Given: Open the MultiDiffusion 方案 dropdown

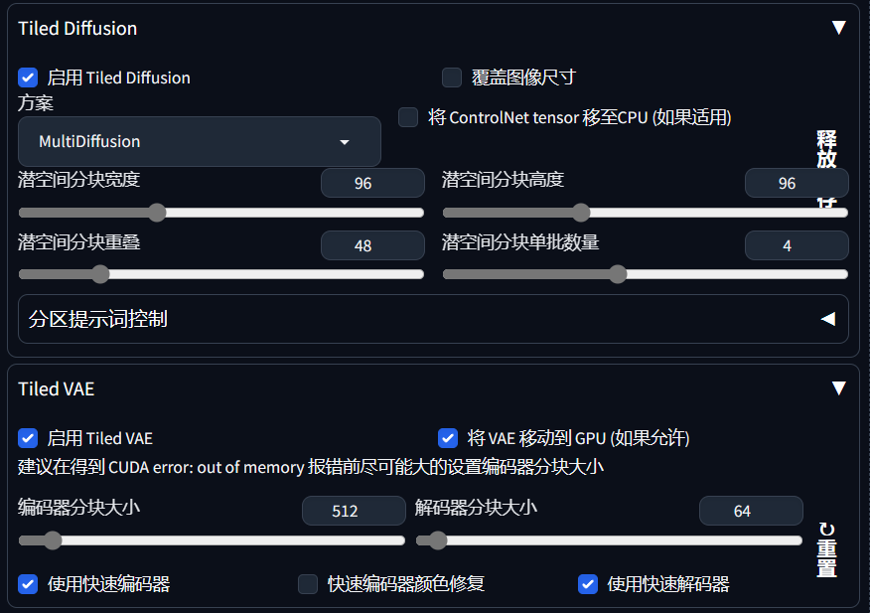Looking at the screenshot, I should click(199, 142).
